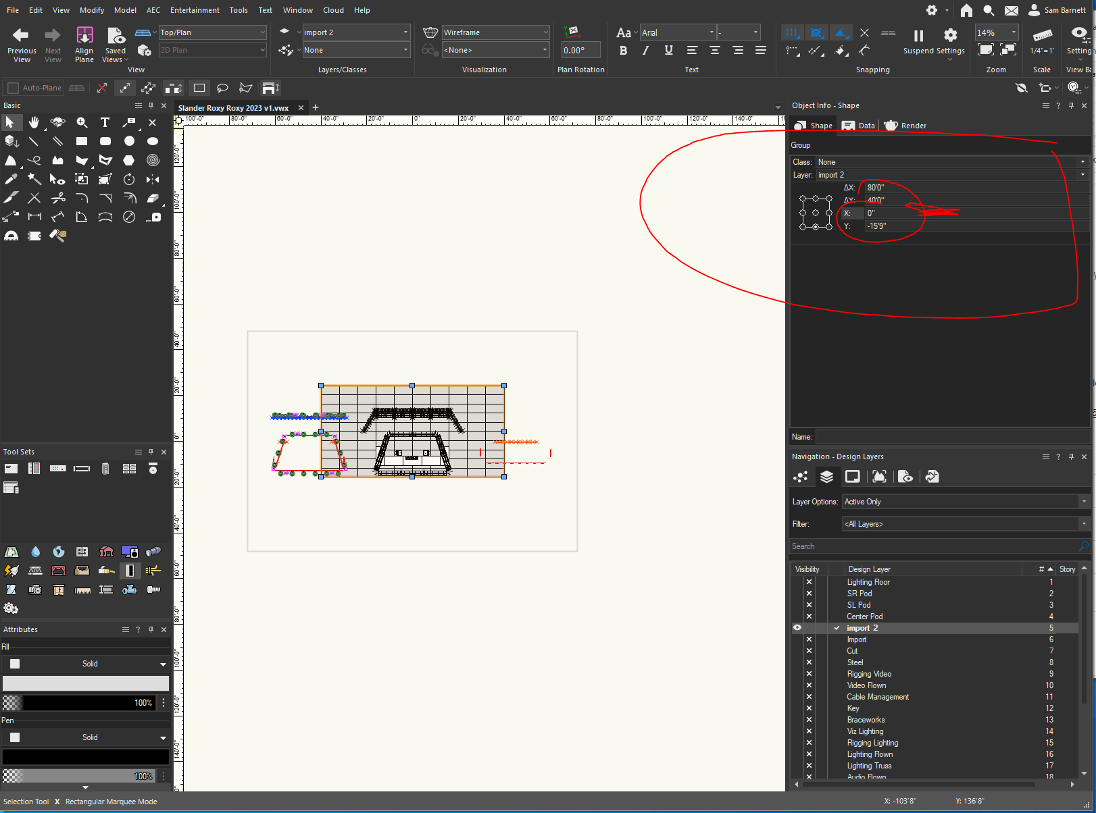Open the Design Layers navigation icon

coord(826,477)
